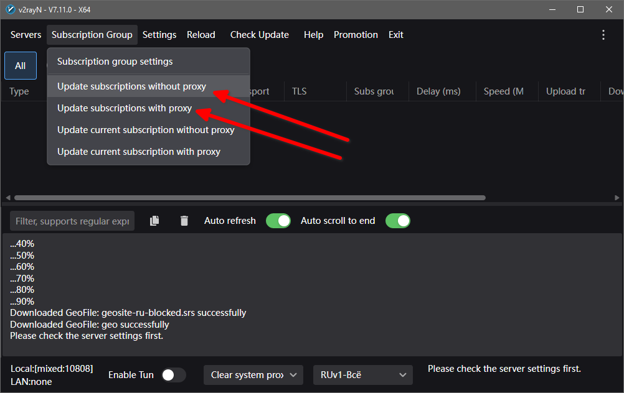
Task: Click the Reload menu item
Action: pos(201,35)
